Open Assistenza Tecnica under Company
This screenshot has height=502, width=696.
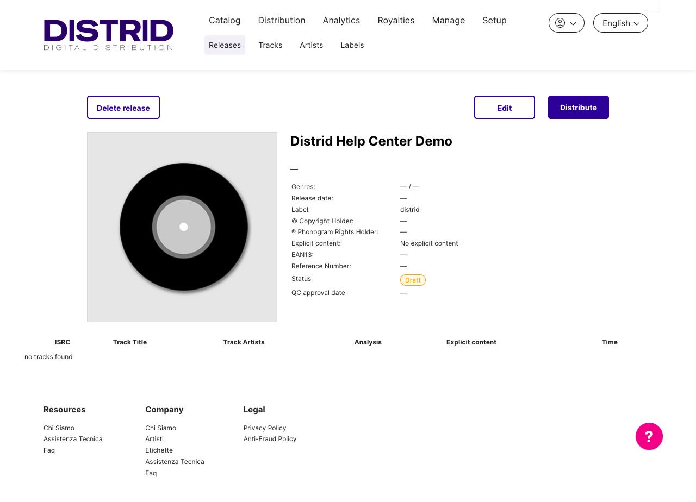coord(175,462)
